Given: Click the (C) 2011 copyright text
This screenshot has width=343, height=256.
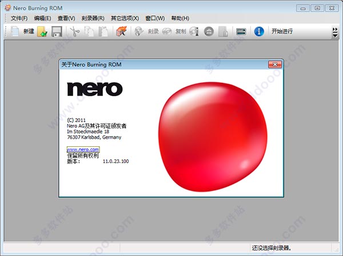Looking at the screenshot, I should tap(76, 120).
